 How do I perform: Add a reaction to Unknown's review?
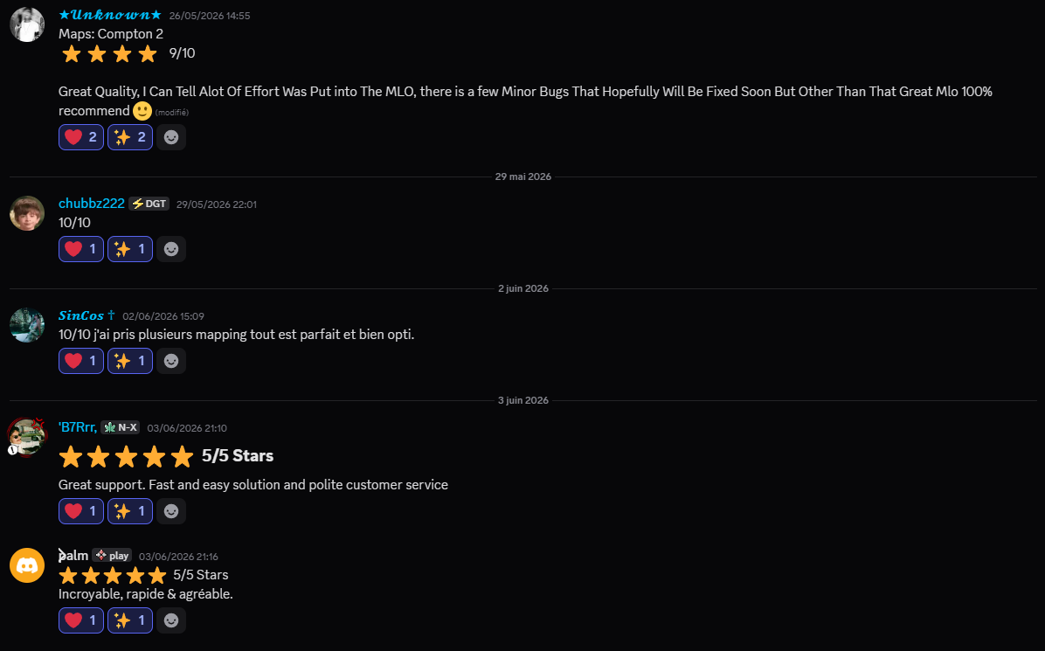(171, 137)
